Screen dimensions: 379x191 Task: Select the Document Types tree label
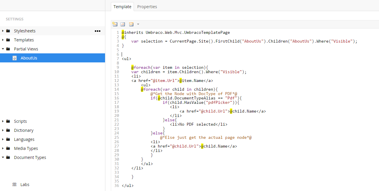pos(30,157)
